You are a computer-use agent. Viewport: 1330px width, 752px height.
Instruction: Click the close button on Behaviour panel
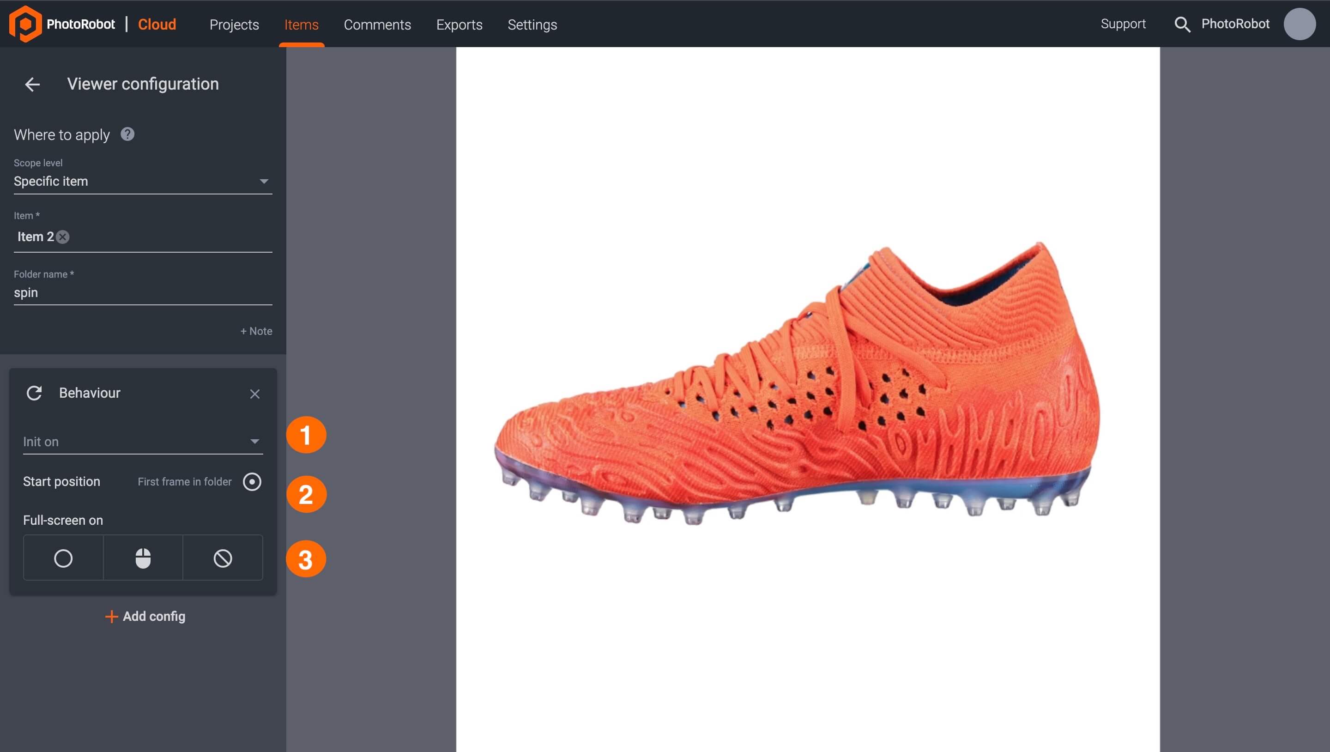(255, 394)
